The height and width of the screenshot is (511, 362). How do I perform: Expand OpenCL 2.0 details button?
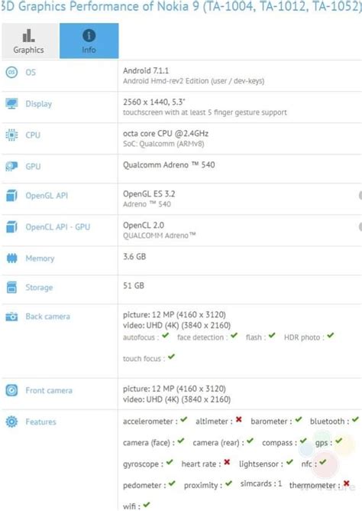(360, 227)
